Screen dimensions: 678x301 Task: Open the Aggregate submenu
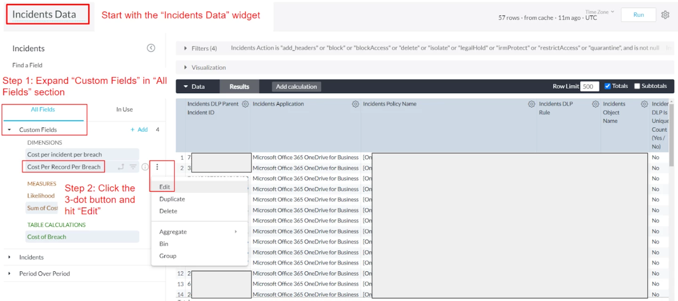click(199, 232)
